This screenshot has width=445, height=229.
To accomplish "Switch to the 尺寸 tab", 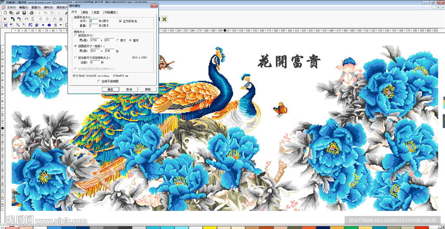I will (74, 12).
